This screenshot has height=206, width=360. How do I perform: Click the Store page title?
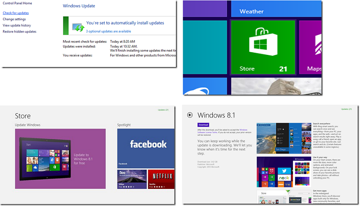tap(23, 116)
